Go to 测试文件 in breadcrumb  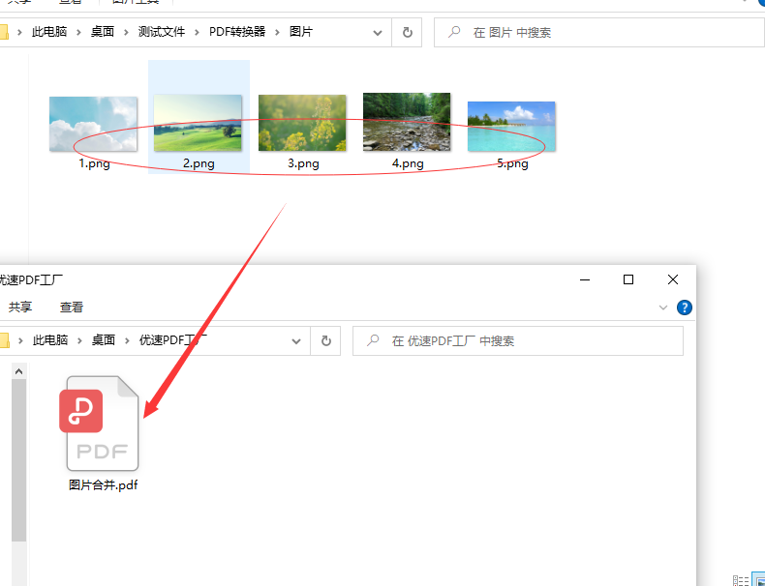coord(162,32)
